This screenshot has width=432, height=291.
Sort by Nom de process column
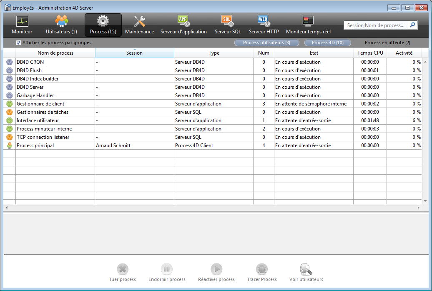(55, 53)
